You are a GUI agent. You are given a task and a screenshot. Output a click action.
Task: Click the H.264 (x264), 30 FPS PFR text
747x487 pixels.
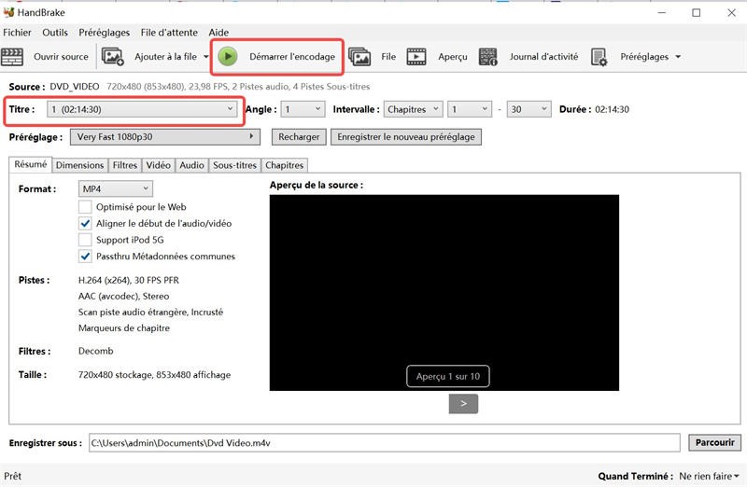point(129,280)
